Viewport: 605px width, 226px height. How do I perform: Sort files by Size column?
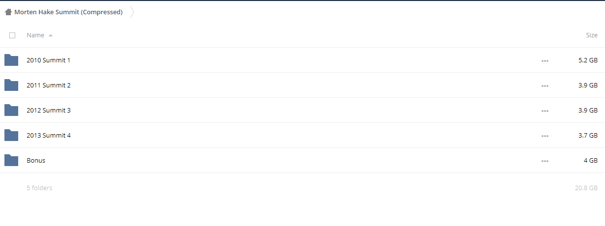[x=592, y=35]
